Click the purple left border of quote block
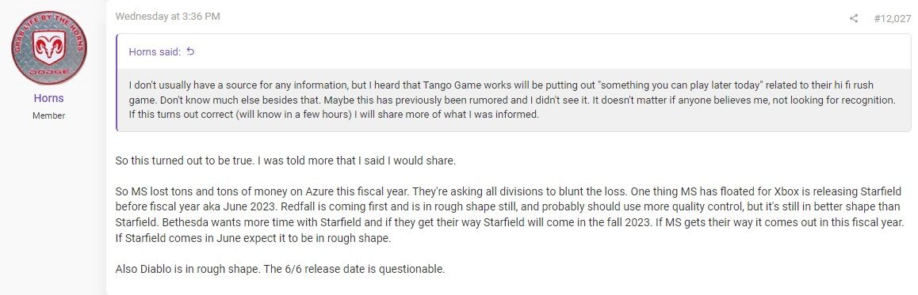This screenshot has width=918, height=295. (x=117, y=82)
